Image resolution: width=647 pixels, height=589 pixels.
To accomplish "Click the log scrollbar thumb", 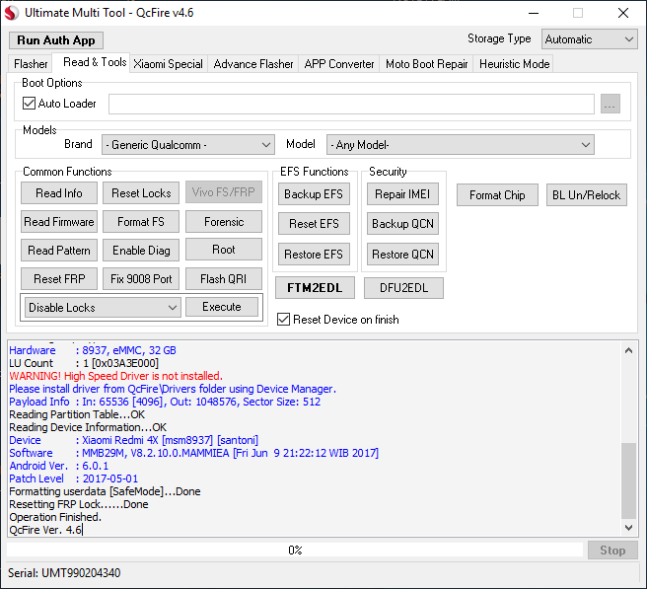I will (628, 480).
